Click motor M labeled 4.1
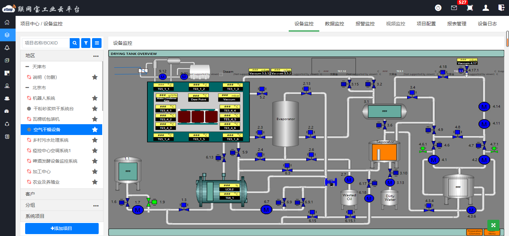The width and height of the screenshot is (509, 236). pyautogui.click(x=434, y=160)
